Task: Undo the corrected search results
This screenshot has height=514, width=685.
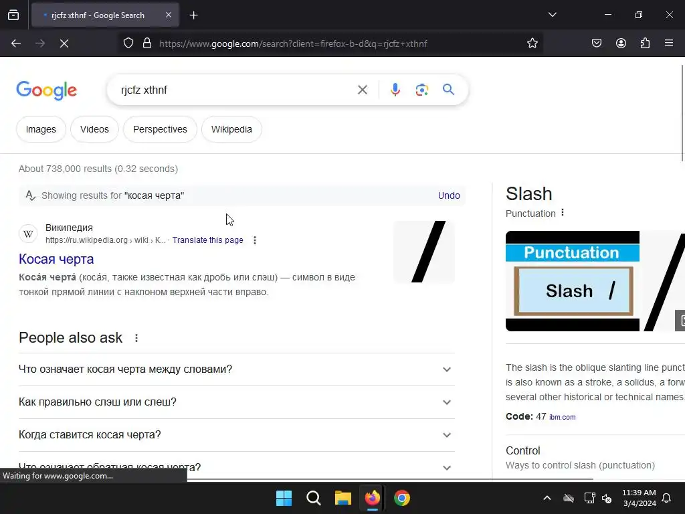Action: coord(449,196)
